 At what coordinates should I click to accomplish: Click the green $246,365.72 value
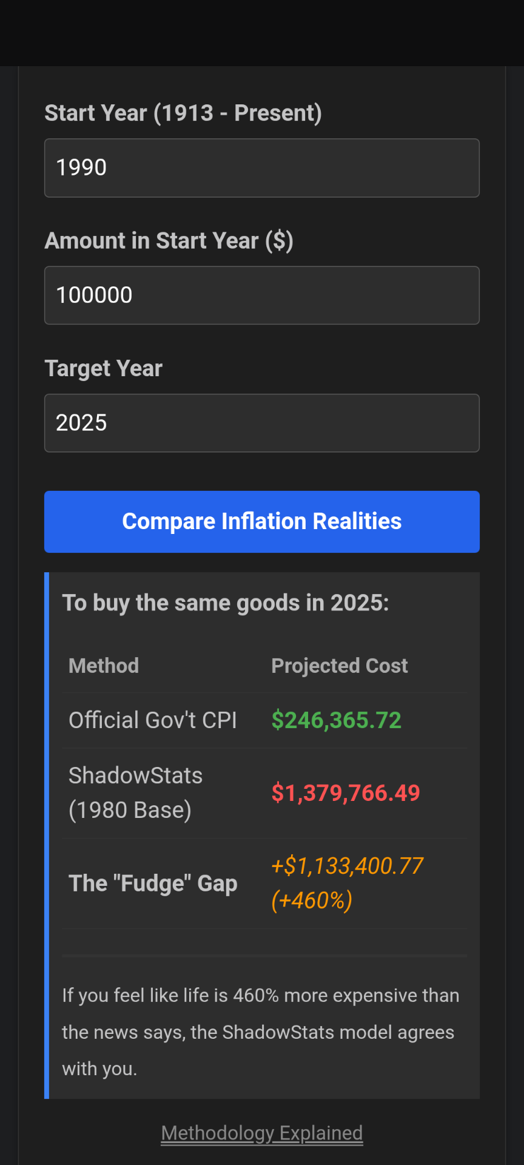(337, 720)
